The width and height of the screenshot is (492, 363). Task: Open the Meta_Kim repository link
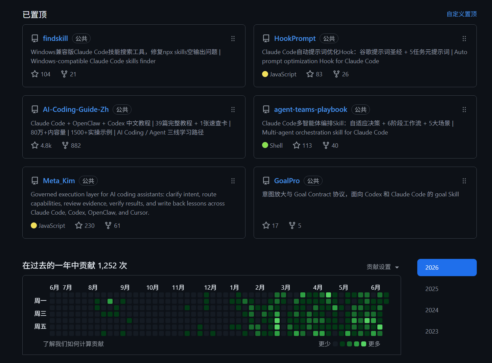pos(59,181)
